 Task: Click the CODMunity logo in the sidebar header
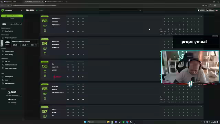(x=7, y=10)
